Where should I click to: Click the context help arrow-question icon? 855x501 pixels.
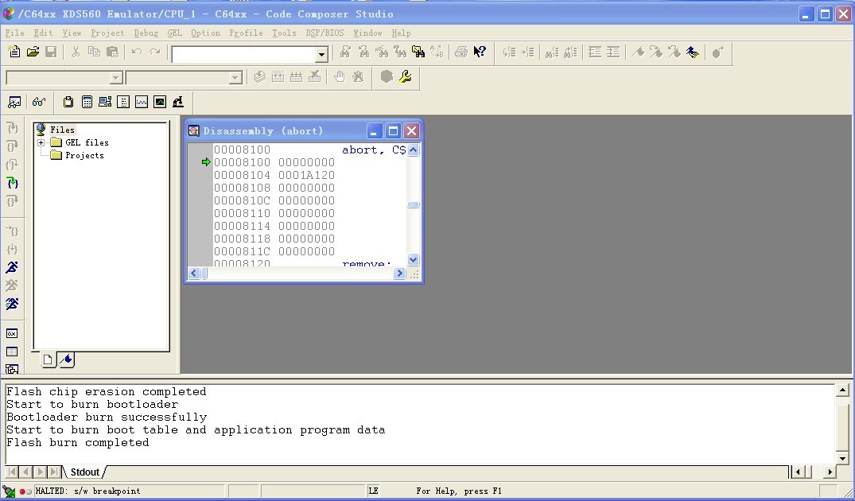tap(480, 52)
